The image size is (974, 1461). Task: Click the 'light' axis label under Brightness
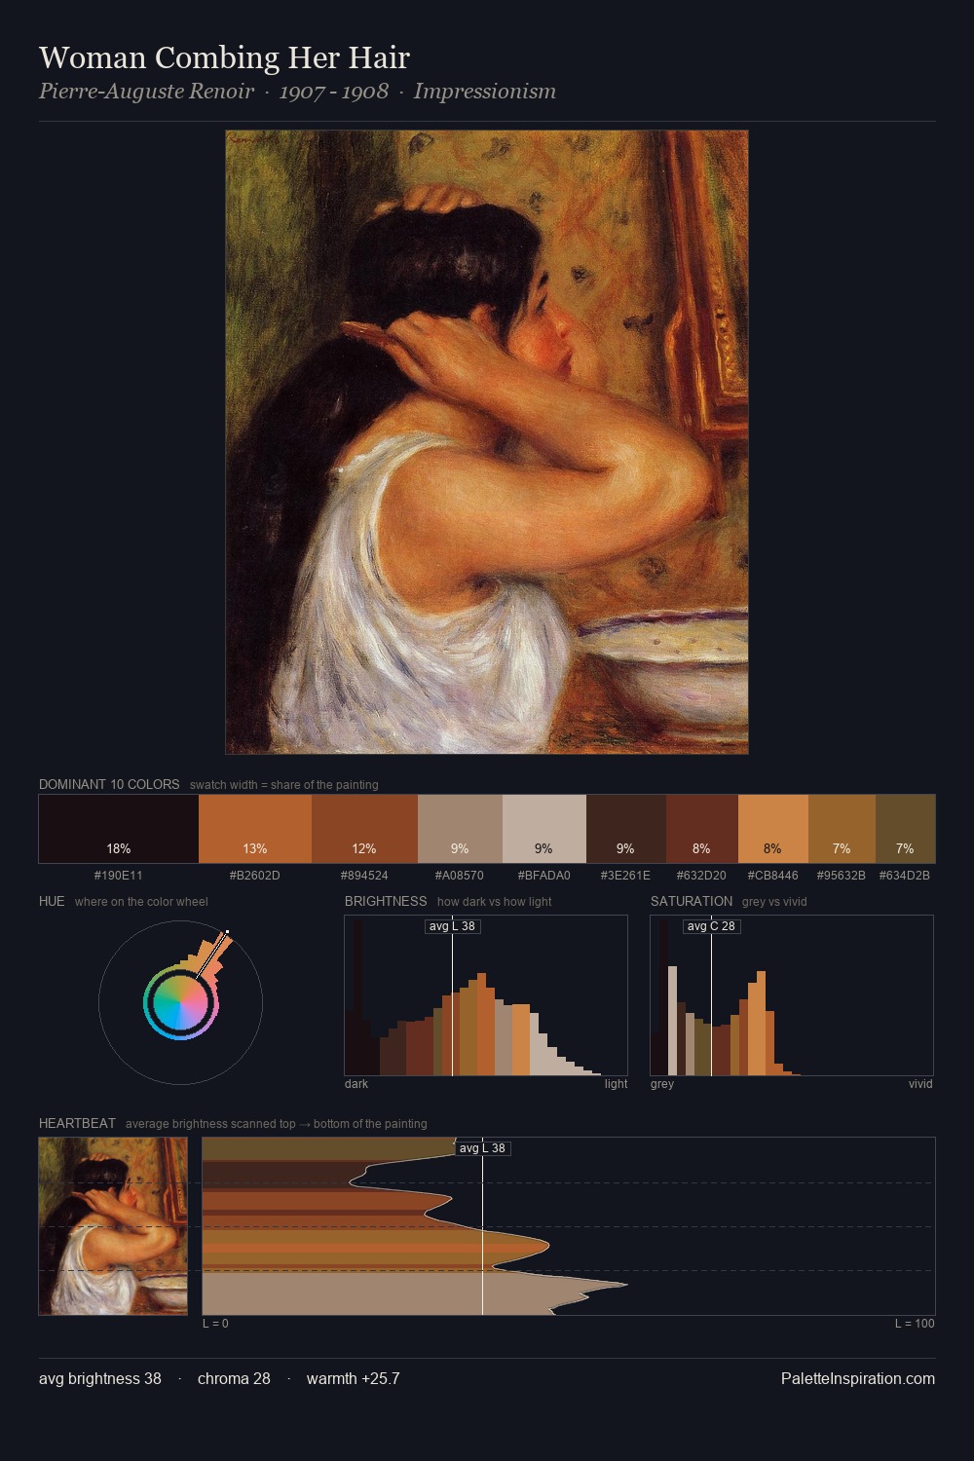click(616, 1084)
